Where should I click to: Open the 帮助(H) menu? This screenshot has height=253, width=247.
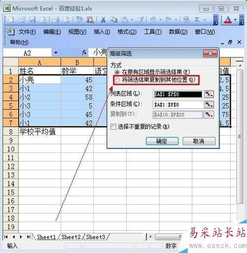pos(19,42)
